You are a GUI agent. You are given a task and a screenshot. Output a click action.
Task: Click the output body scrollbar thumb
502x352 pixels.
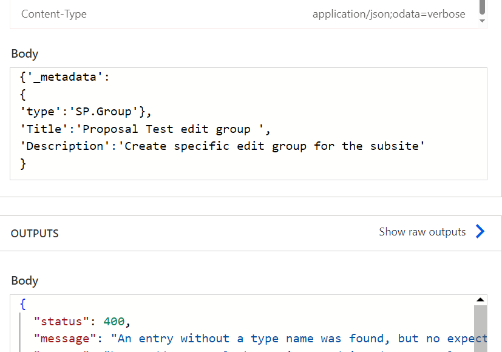point(480,329)
